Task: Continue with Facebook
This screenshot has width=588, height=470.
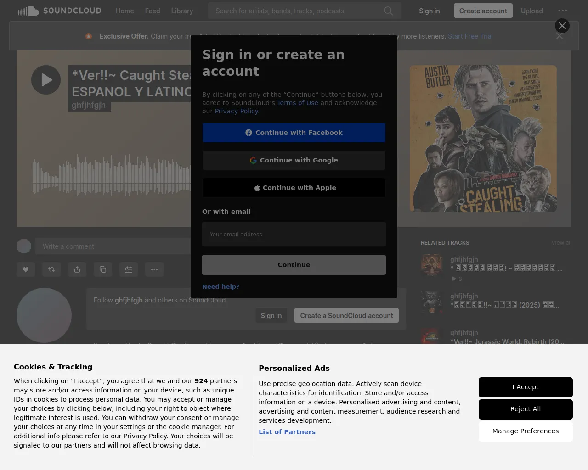Action: click(294, 133)
